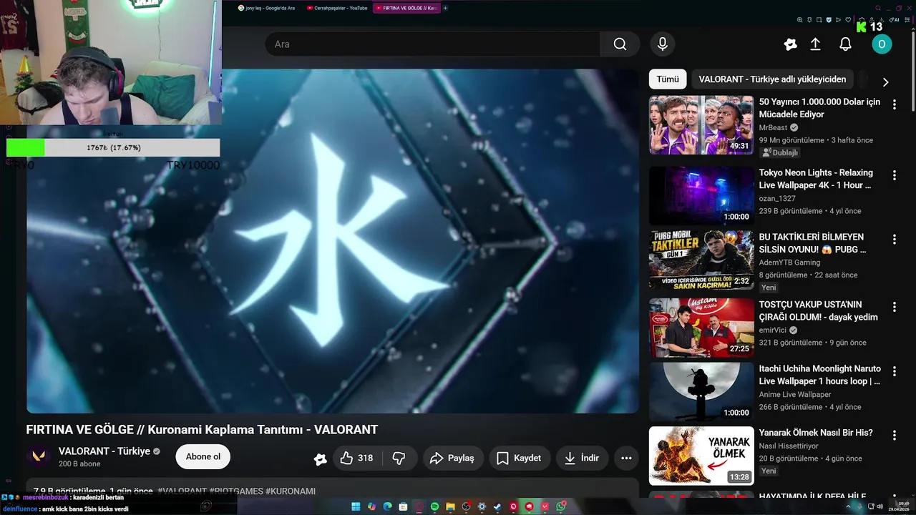Open Itachi Uchiha Moonlight thumbnail

pos(701,392)
